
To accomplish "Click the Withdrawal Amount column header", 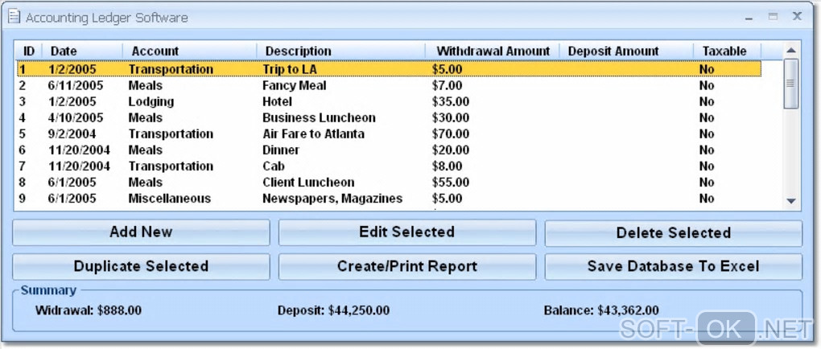I will [x=493, y=51].
